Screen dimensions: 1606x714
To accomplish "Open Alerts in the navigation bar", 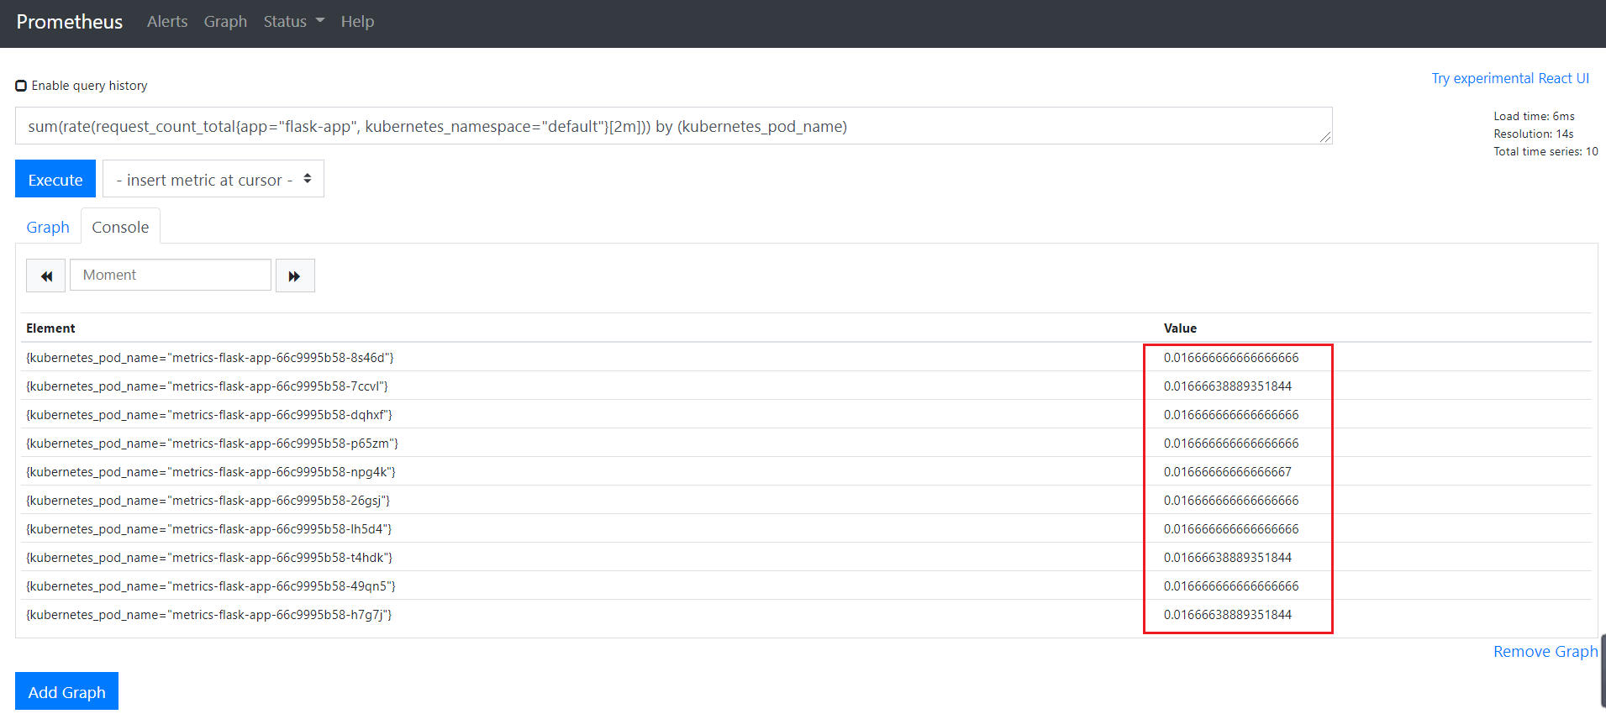I will click(167, 22).
